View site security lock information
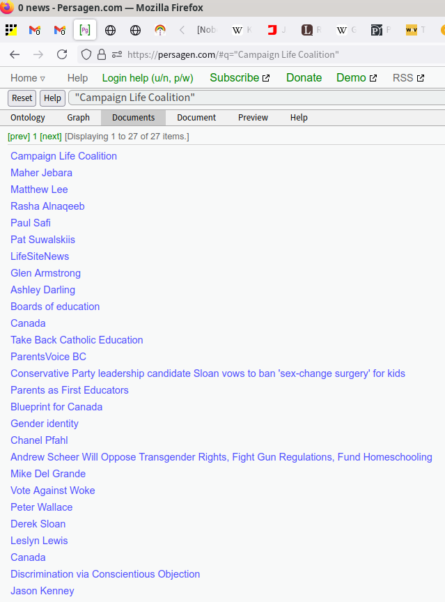This screenshot has width=445, height=602. 101,54
